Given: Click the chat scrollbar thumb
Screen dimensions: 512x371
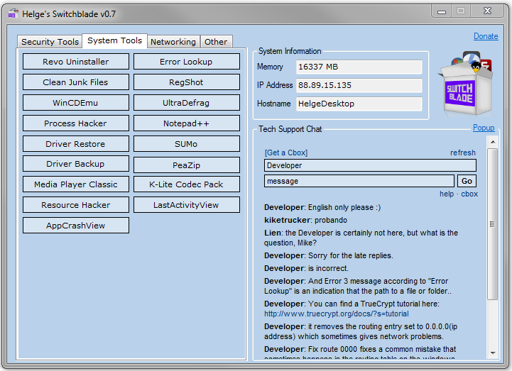Looking at the screenshot, I should point(492,224).
